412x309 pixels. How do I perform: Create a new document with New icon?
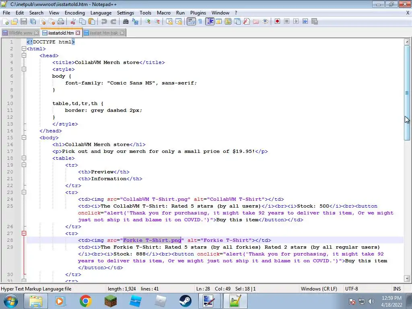coord(6,22)
